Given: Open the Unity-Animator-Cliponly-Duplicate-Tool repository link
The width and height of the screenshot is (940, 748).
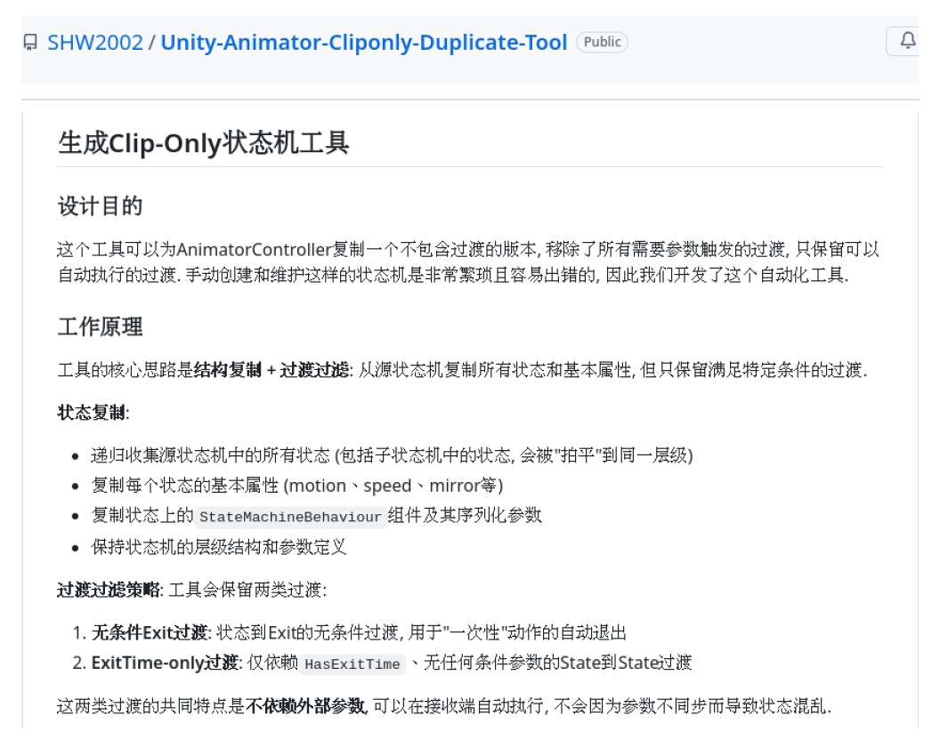Looking at the screenshot, I should [364, 43].
